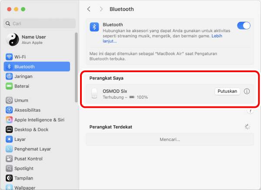Open the Lebih lanjut link
The height and width of the screenshot is (190, 261).
[110, 41]
